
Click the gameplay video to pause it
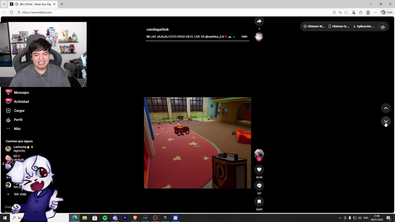[197, 143]
